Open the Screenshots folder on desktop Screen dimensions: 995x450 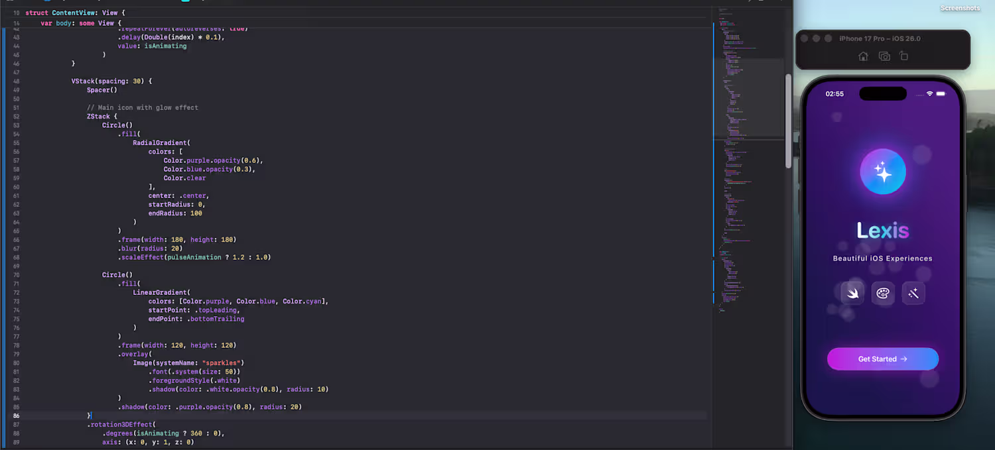click(x=960, y=9)
